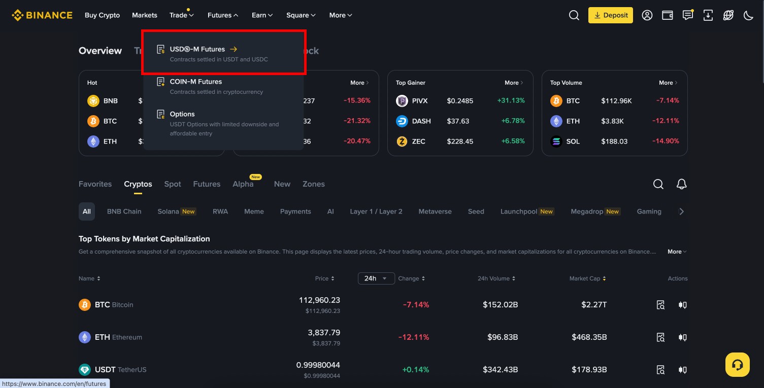Image resolution: width=764 pixels, height=388 pixels.
Task: Open ETH details icon in Actions
Action: pos(660,337)
